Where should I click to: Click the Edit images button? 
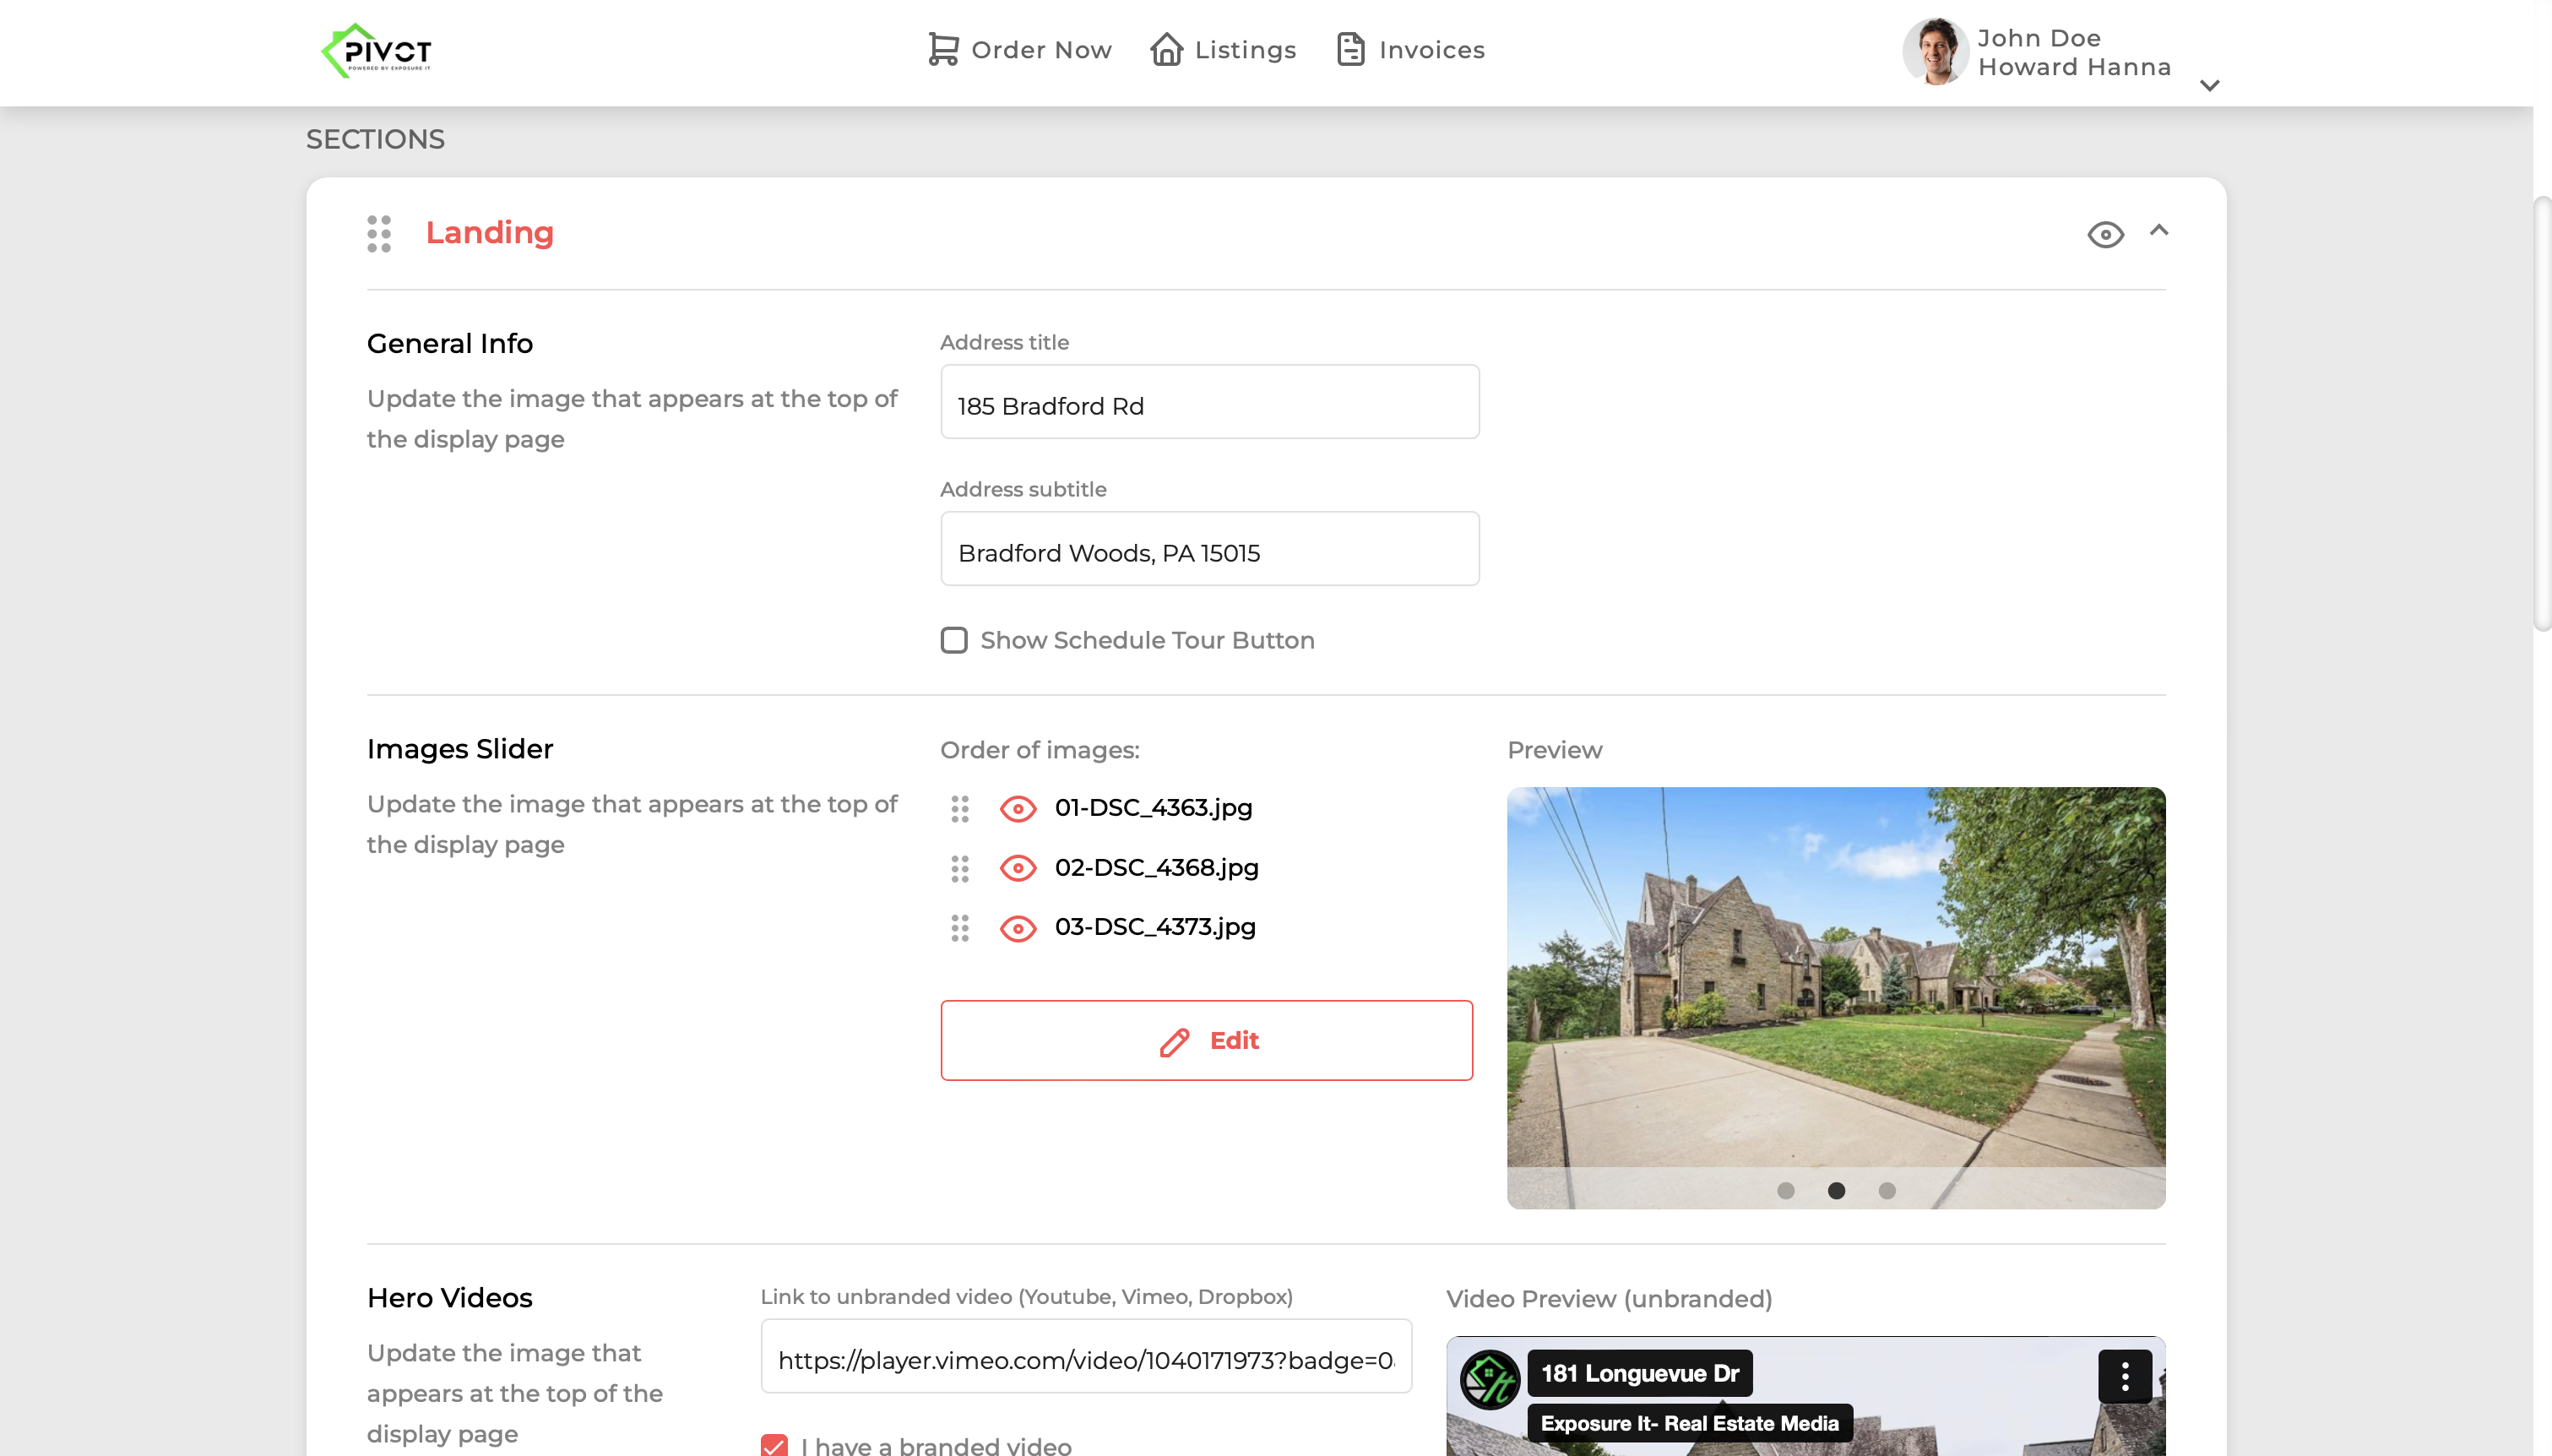point(1206,1040)
